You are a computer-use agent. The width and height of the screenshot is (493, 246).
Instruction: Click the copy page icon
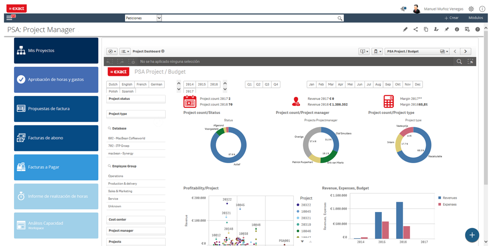[426, 29]
